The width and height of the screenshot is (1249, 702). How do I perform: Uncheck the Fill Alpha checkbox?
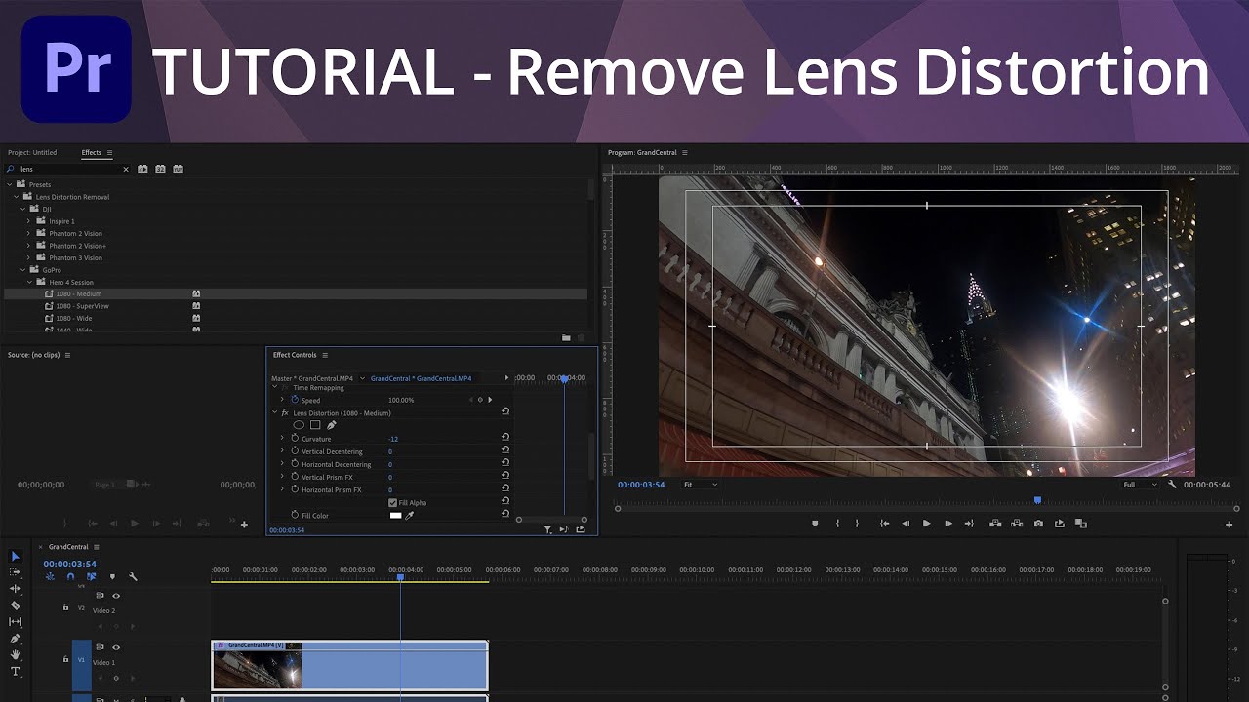pyautogui.click(x=392, y=502)
